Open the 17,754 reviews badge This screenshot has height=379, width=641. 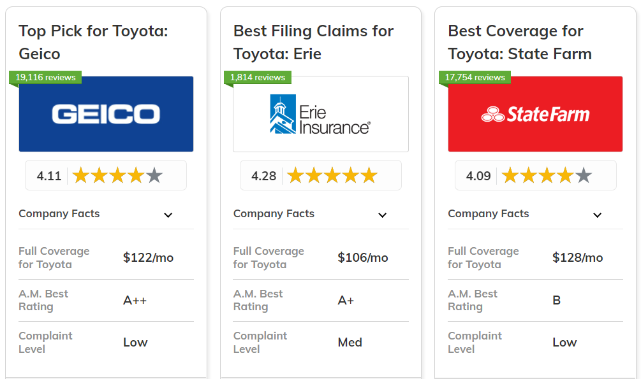(x=475, y=77)
